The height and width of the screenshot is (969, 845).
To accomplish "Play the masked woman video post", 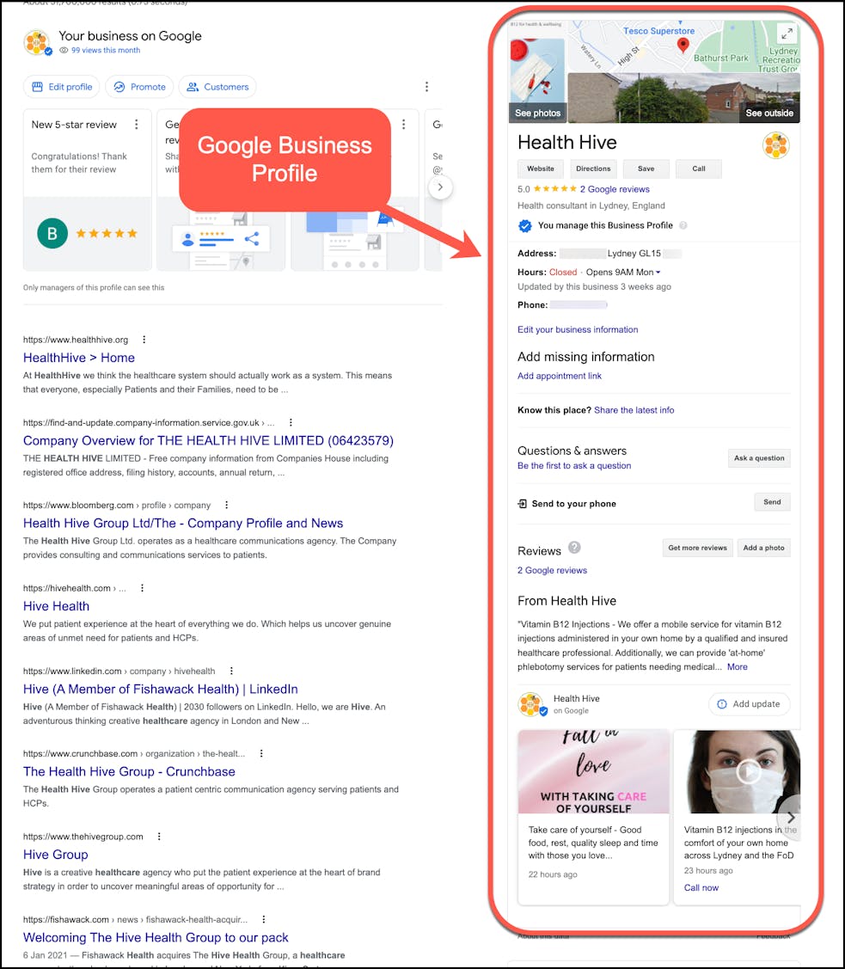I will pos(749,772).
